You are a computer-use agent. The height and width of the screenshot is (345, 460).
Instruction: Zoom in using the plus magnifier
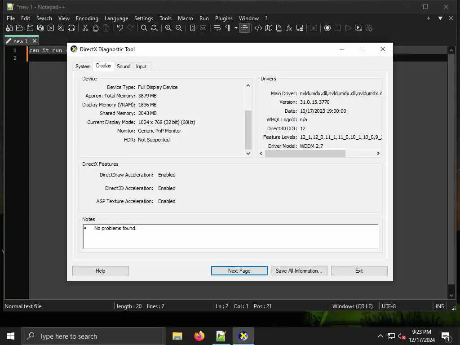(168, 28)
